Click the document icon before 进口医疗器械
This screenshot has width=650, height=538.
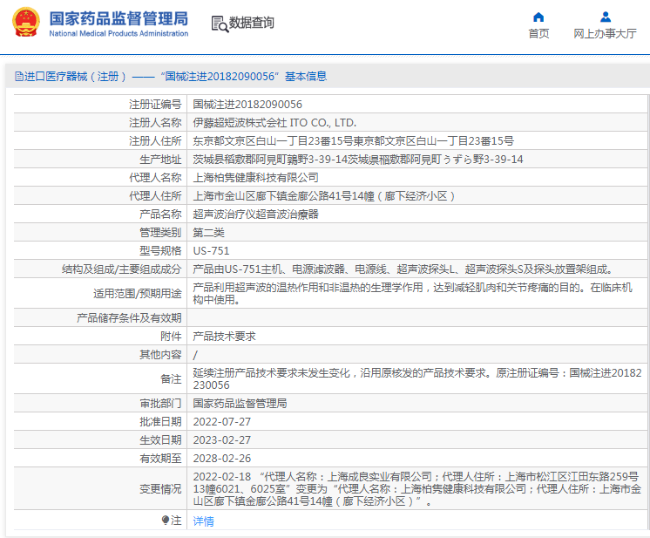18,77
